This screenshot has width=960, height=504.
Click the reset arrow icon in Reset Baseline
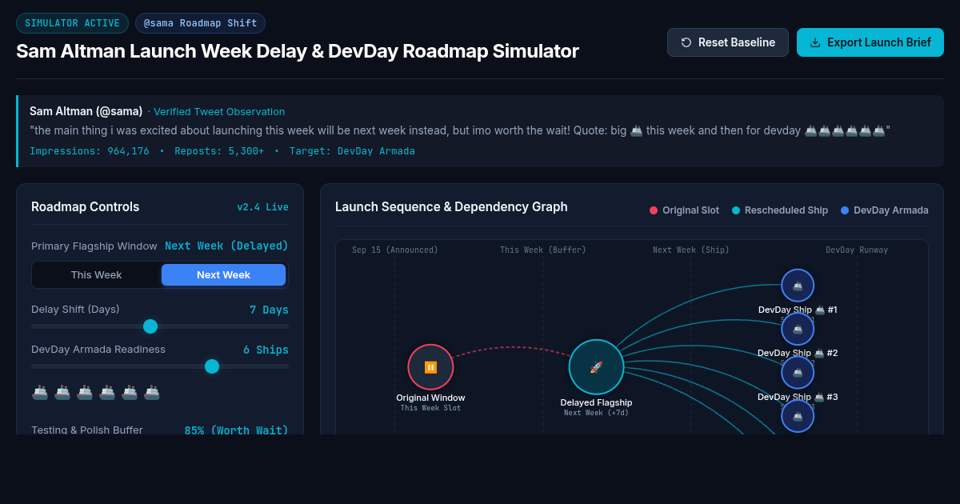(686, 42)
